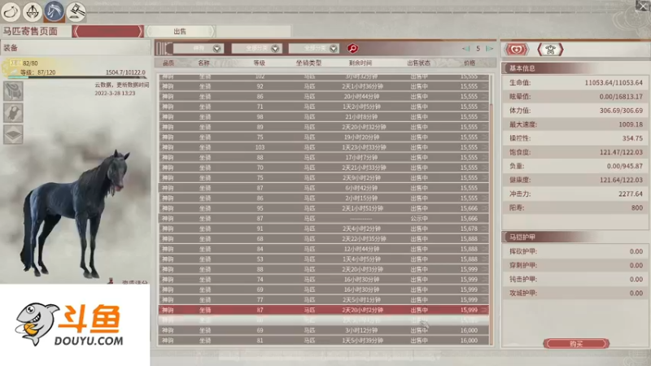Click the 阳寿 stat row
The image size is (651, 366).
point(575,207)
